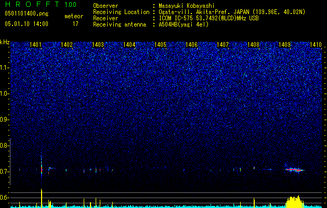Click the 0.9 kHz axis label

5,120
